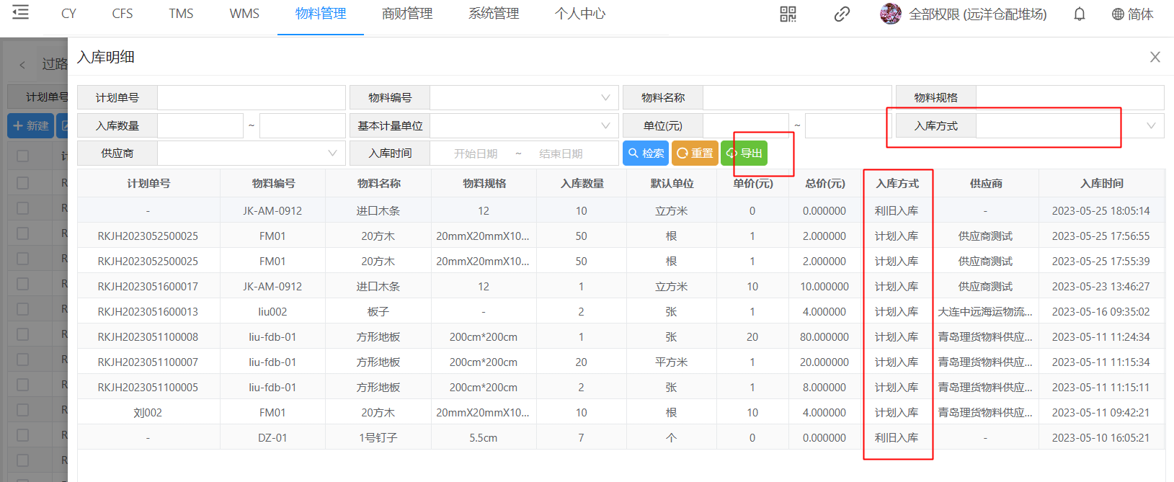
Task: Click the user avatar picture
Action: pyautogui.click(x=890, y=14)
